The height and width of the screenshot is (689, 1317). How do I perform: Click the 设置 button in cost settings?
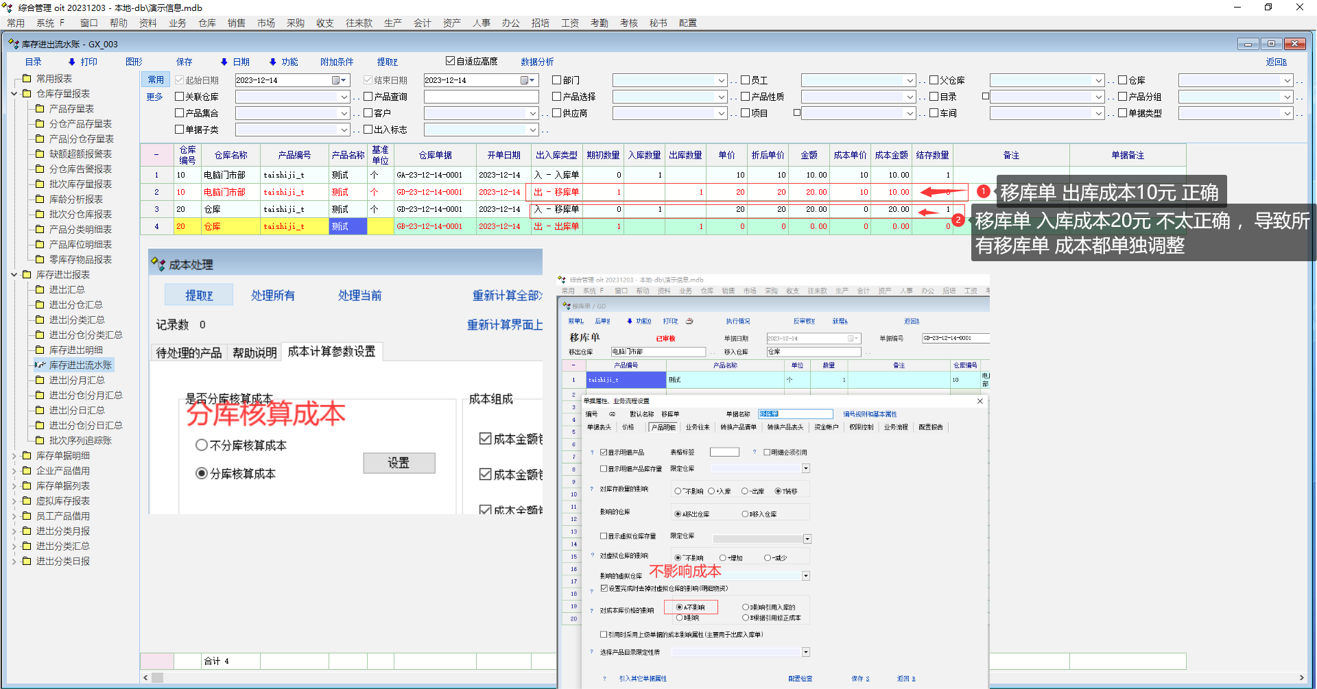coord(399,463)
